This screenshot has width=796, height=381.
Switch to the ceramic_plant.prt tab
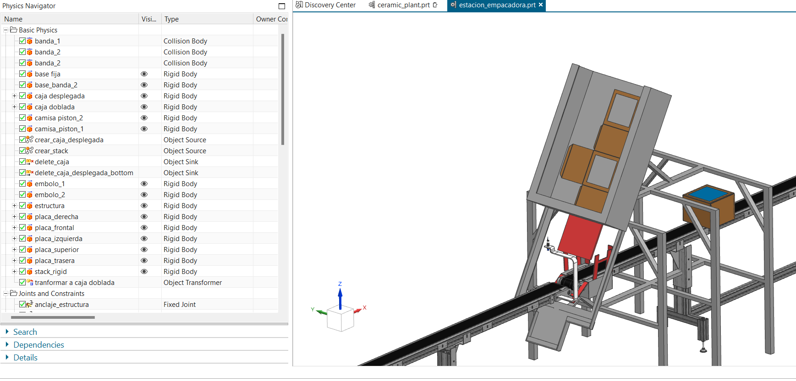[403, 5]
